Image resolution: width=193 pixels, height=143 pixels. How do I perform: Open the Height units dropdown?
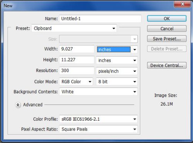(117, 60)
